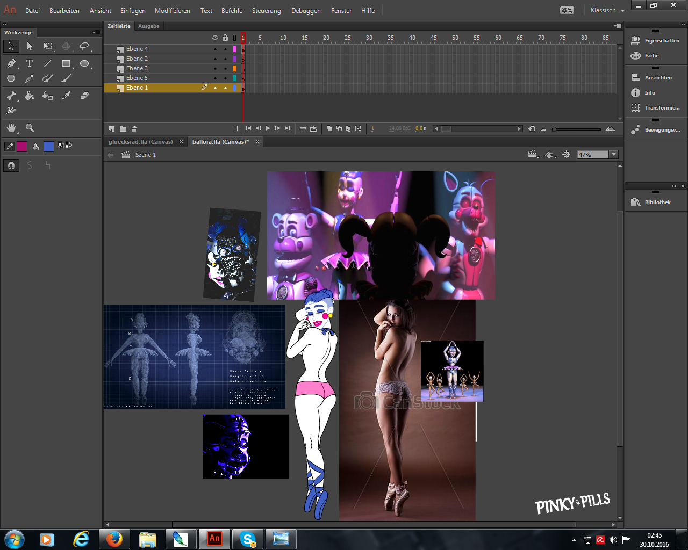688x550 pixels.
Task: Hide layer Ebene 5 via its eye dot
Action: tap(215, 78)
